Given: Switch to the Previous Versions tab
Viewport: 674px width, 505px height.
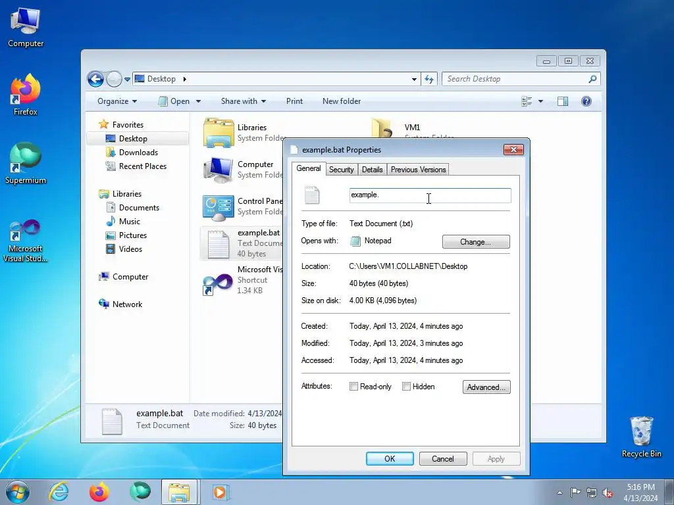Looking at the screenshot, I should pos(418,170).
